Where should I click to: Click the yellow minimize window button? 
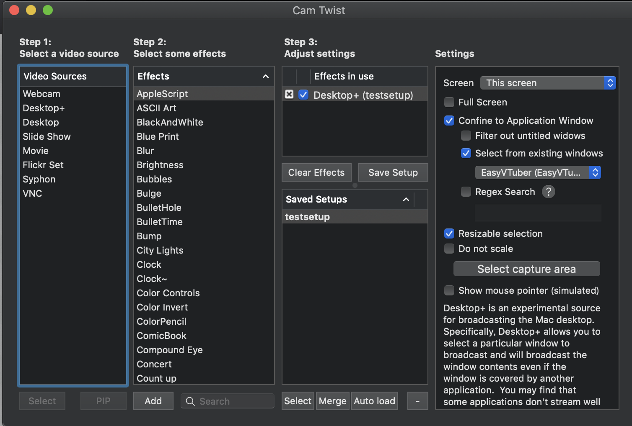(31, 10)
